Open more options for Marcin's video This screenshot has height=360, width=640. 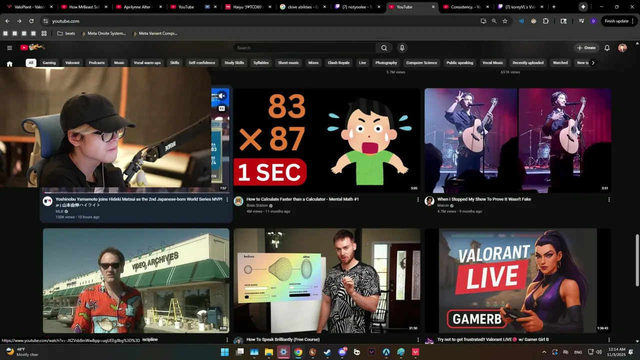pos(609,199)
